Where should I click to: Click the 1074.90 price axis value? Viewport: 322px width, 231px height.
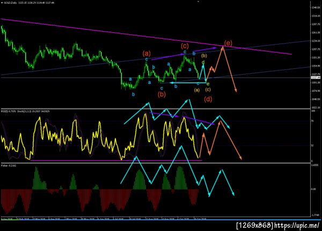click(316, 91)
